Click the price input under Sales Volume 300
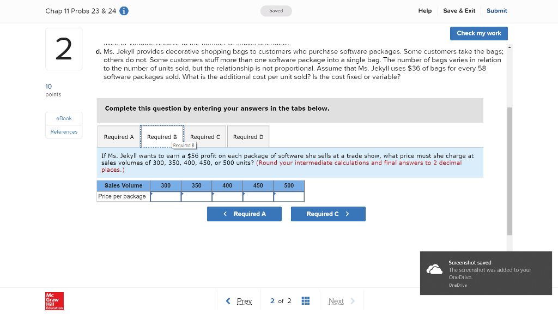558x314 pixels. (165, 196)
